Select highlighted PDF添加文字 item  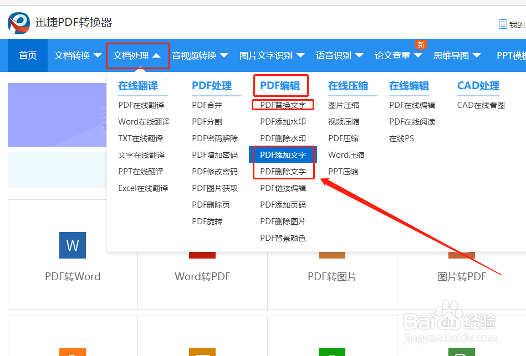pos(283,155)
